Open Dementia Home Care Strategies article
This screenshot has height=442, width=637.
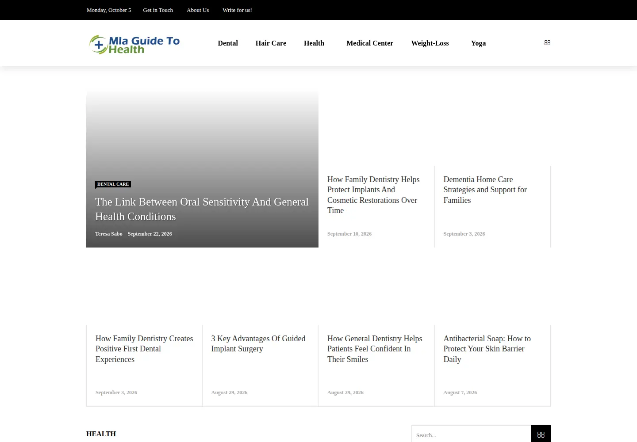coord(485,190)
